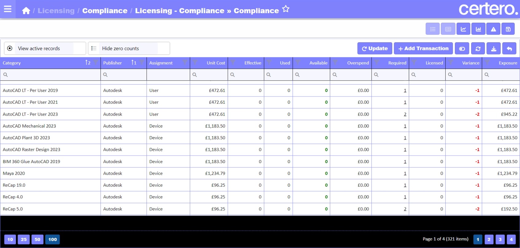This screenshot has height=248, width=520.
Task: Click the refresh arrows icon button
Action: [x=478, y=48]
